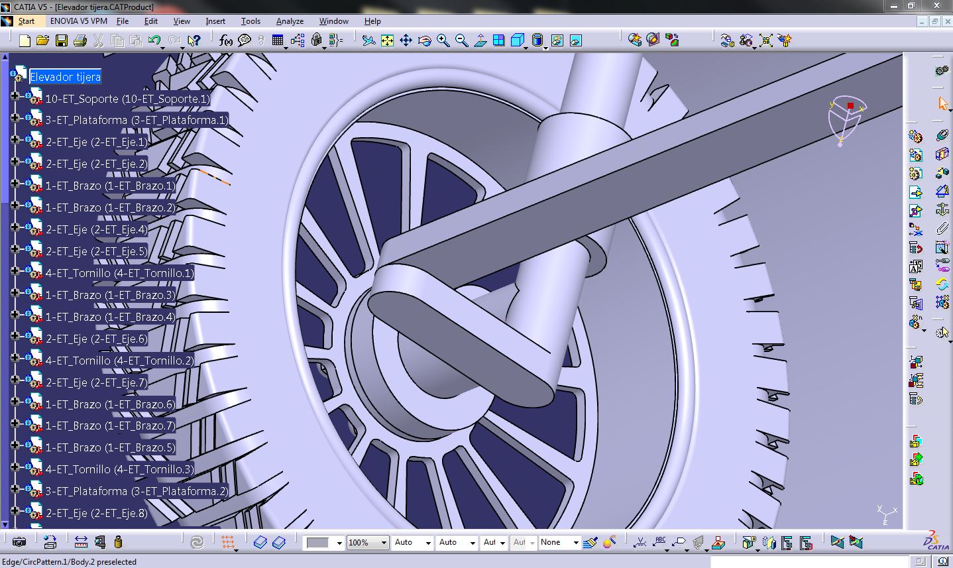Click the select arrow in right toolbar
953x568 pixels.
click(x=942, y=103)
